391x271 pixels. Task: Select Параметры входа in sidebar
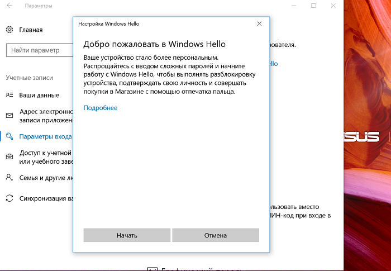[x=45, y=136]
